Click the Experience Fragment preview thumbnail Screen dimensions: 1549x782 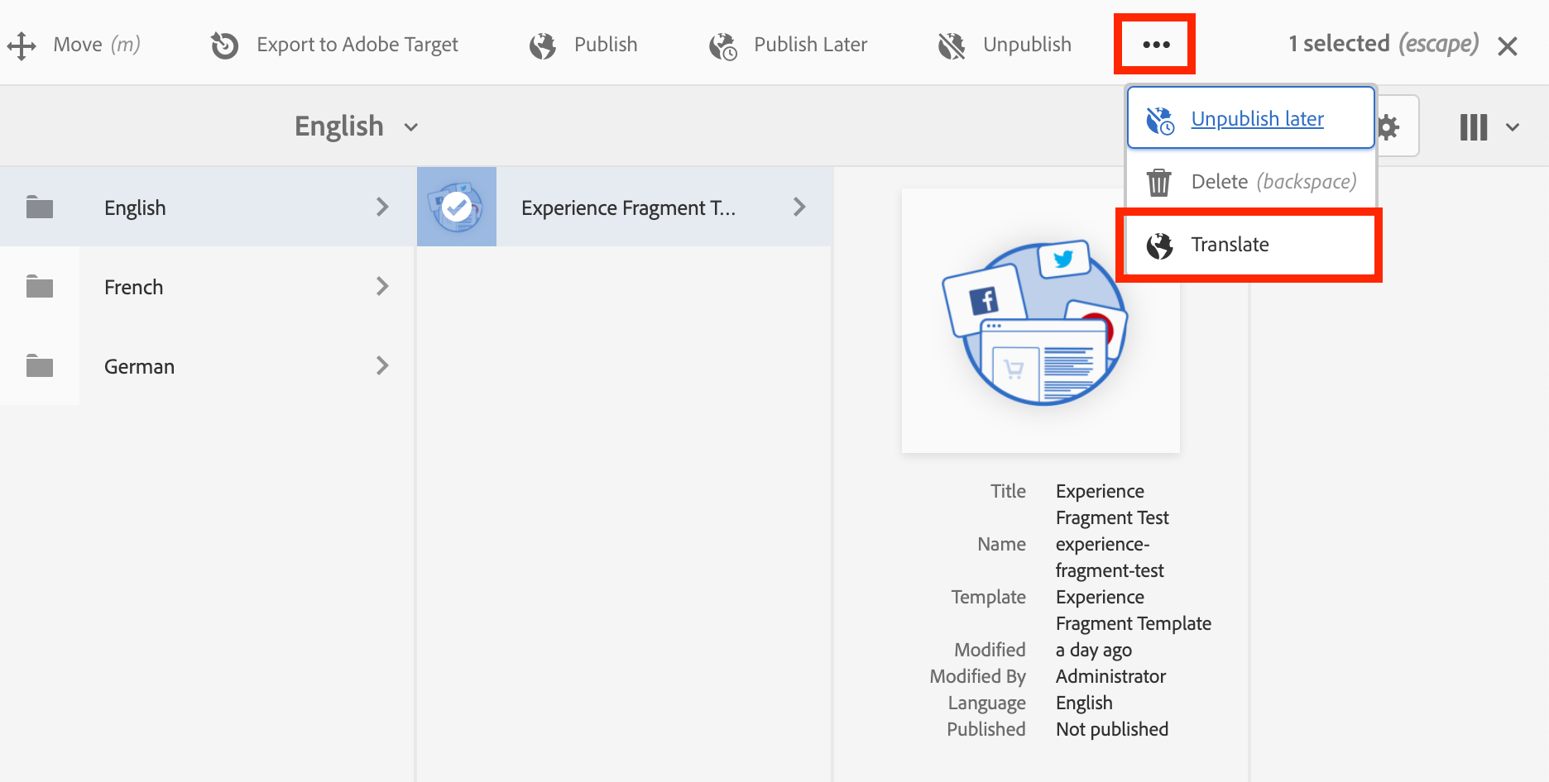pos(1040,321)
